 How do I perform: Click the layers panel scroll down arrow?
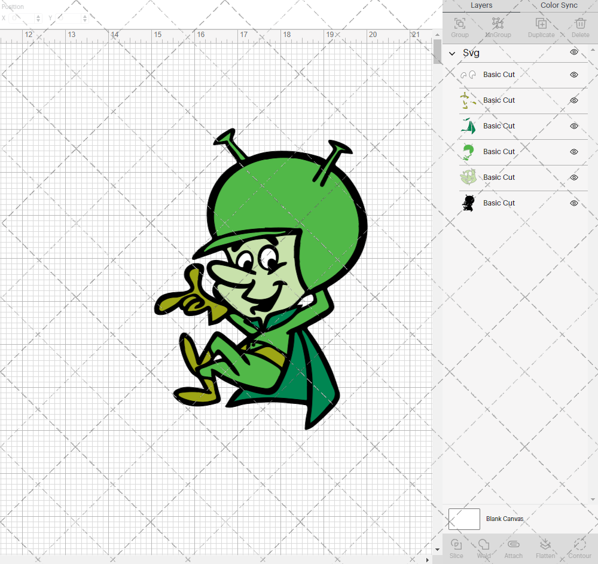coord(592,499)
